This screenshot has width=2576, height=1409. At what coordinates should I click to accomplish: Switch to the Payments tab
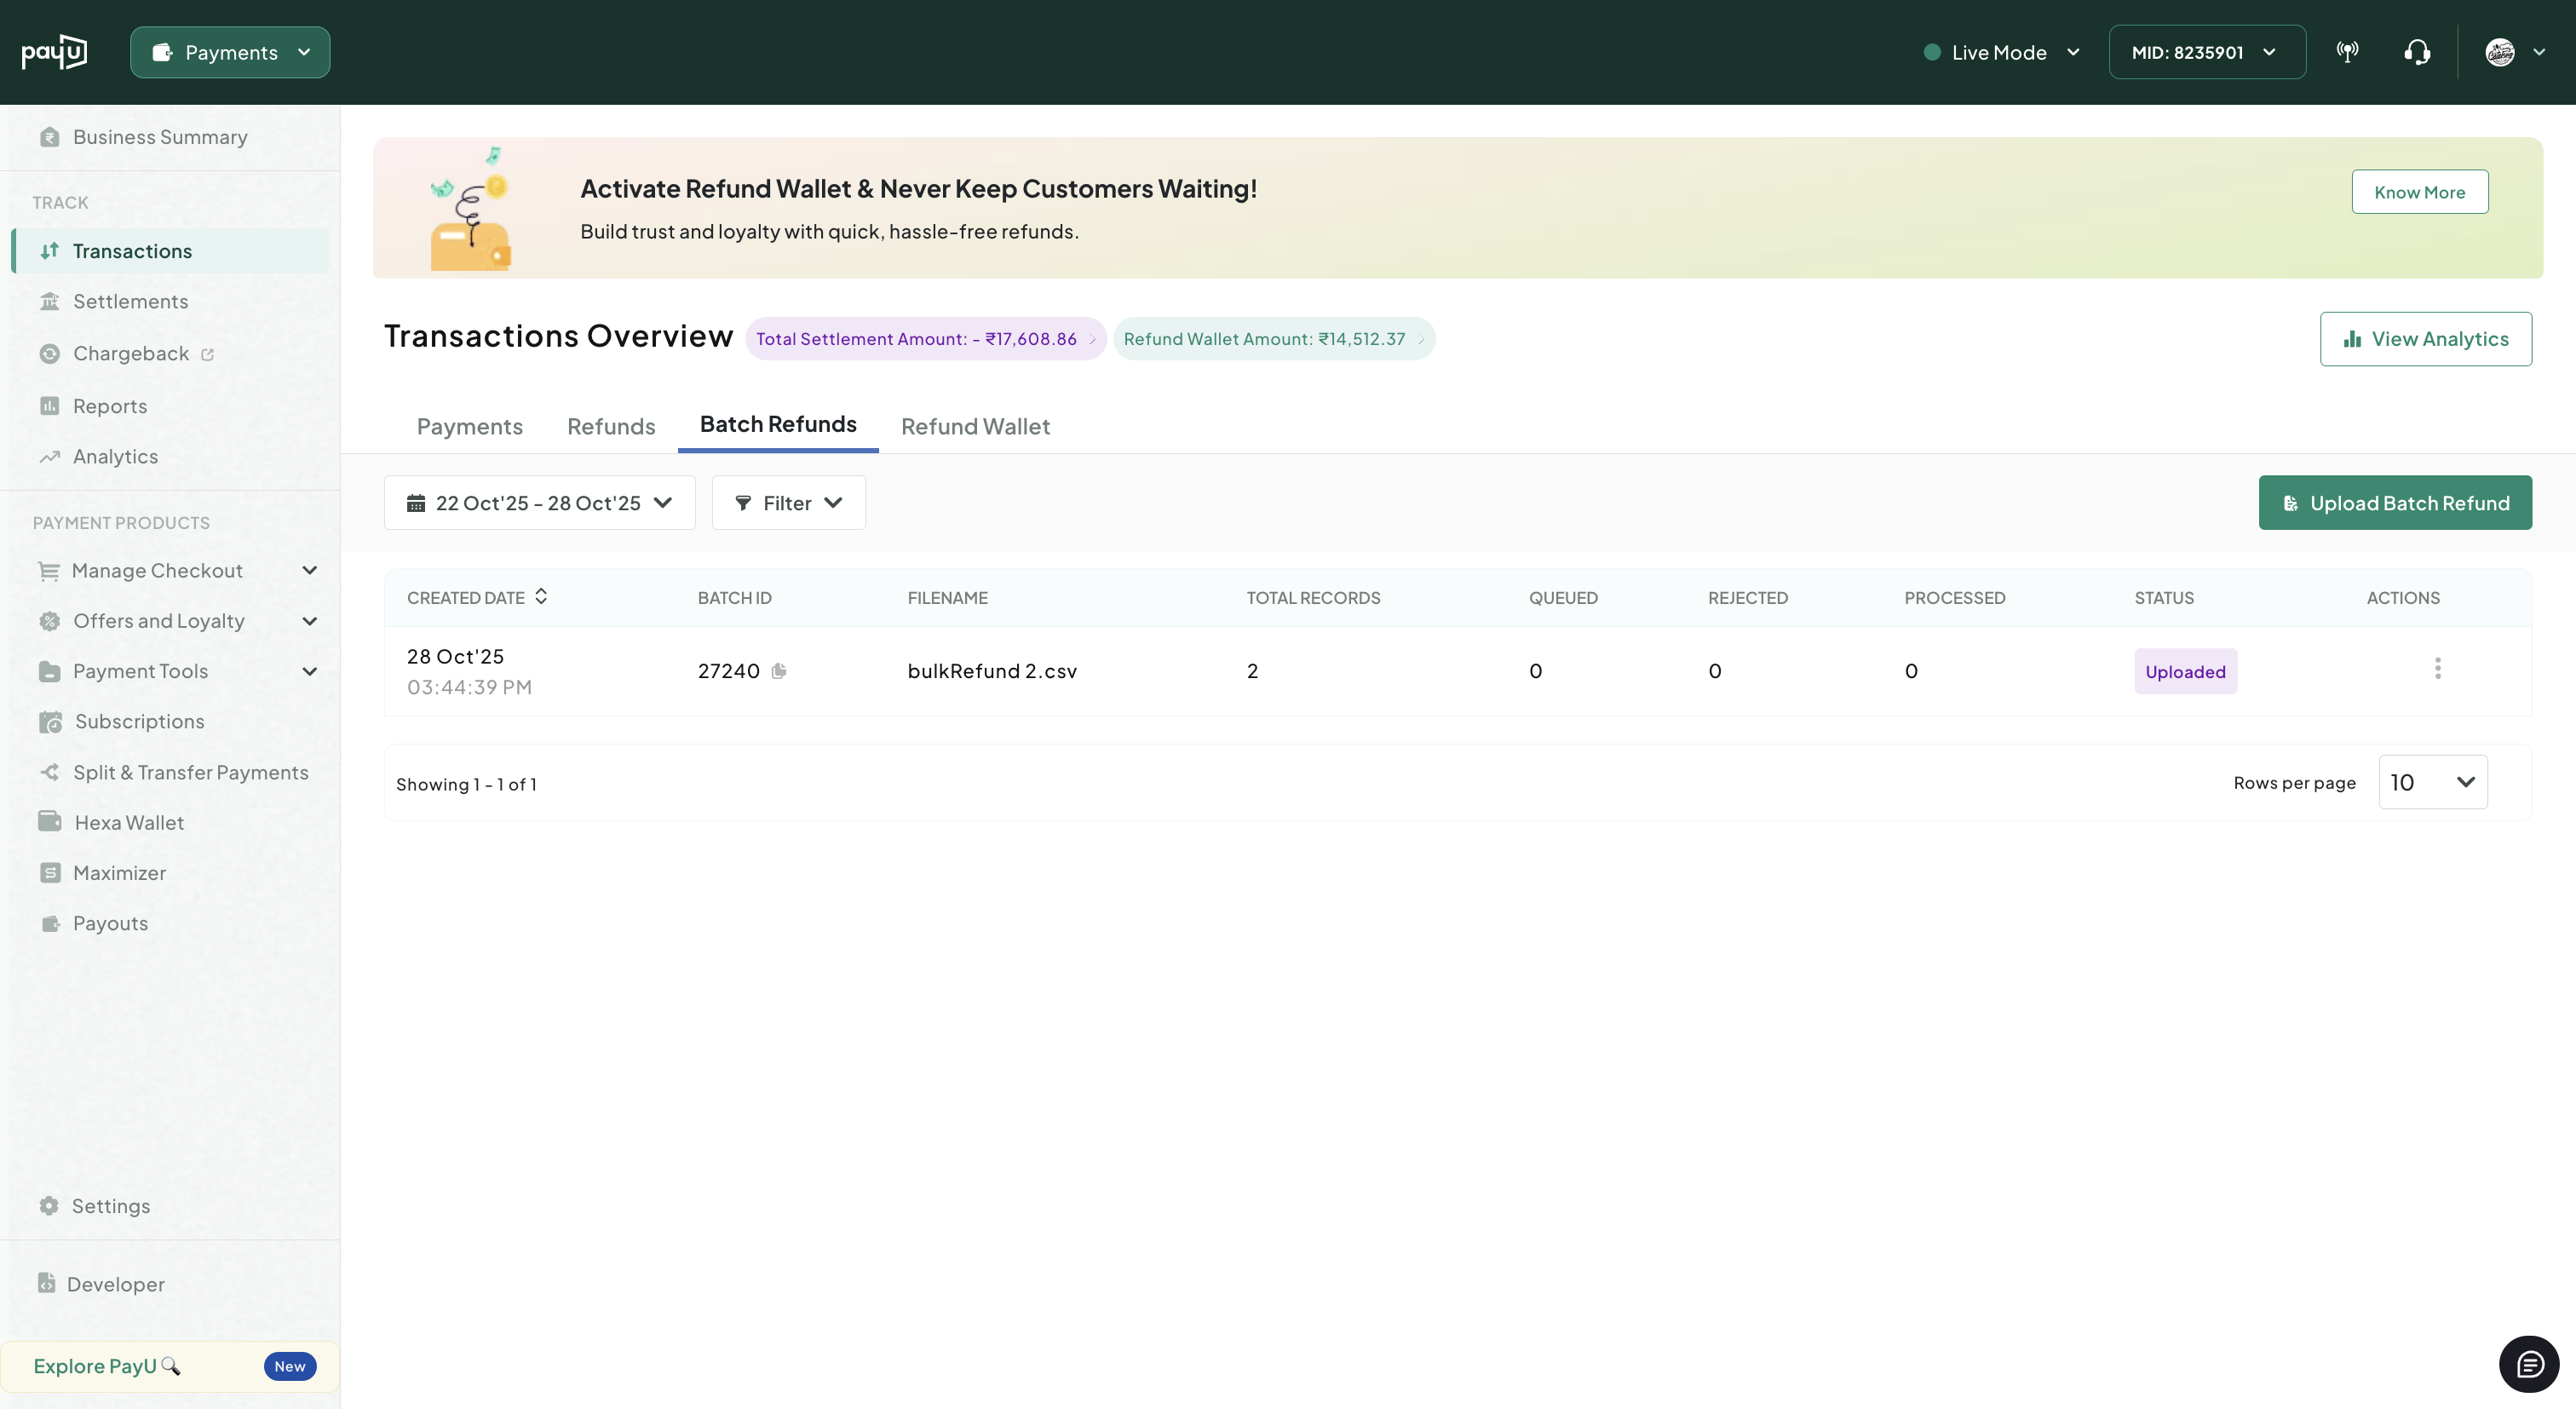click(x=469, y=426)
